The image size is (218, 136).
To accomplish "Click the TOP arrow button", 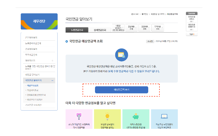I will pyautogui.click(x=192, y=34).
